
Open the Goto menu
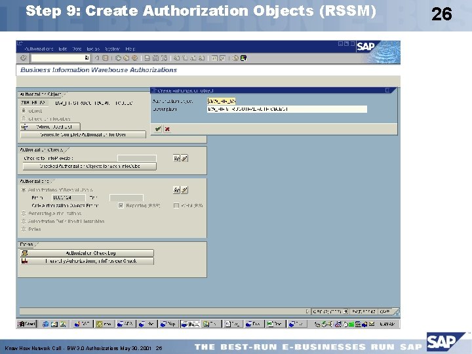click(77, 49)
